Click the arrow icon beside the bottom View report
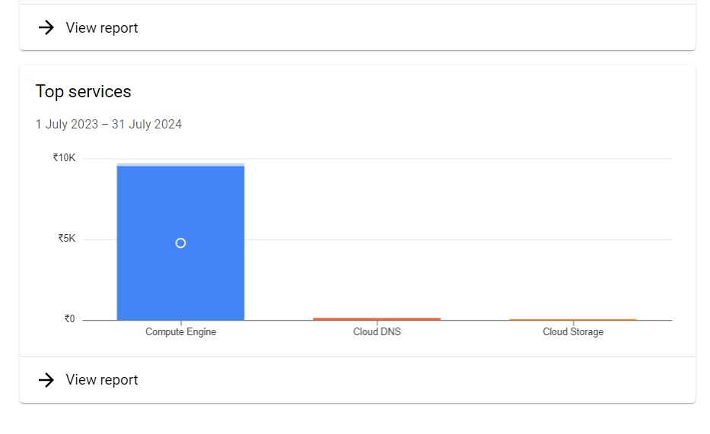710x434 pixels. tap(46, 380)
